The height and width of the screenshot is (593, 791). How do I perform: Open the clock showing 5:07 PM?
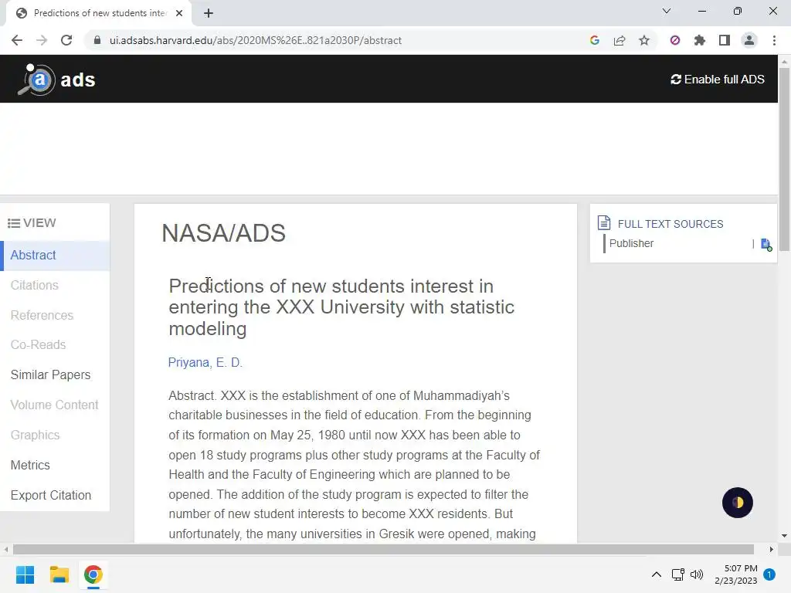click(x=735, y=574)
